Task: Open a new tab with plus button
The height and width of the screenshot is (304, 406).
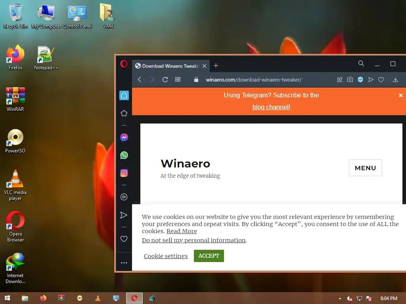Action: click(x=216, y=66)
